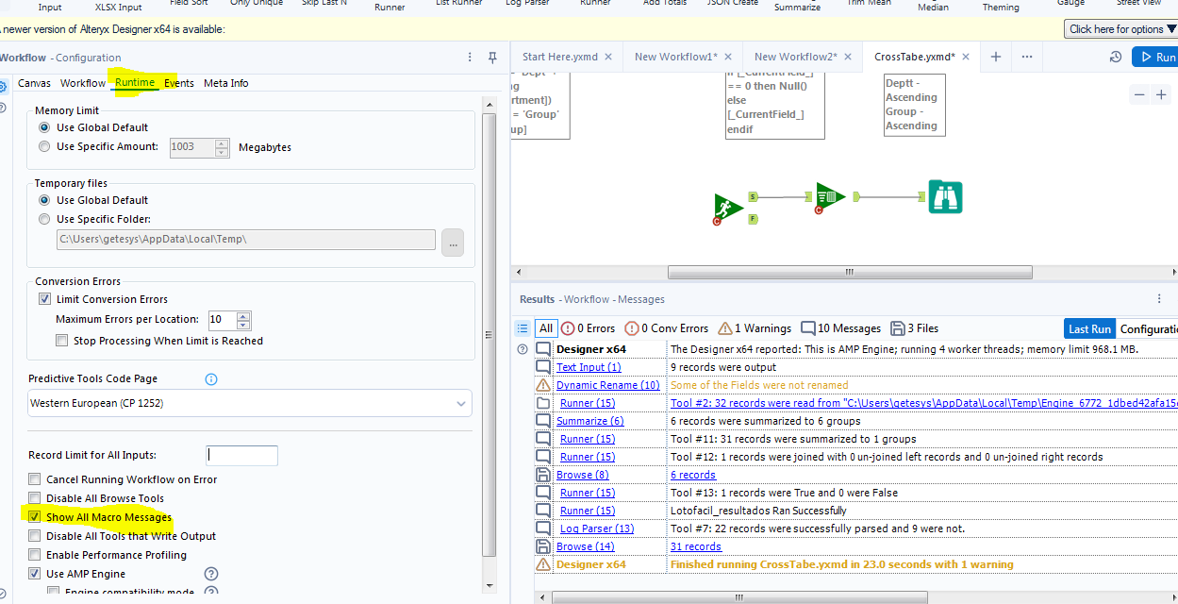Select the Trim Mean tool
This screenshot has height=604, width=1178.
(x=868, y=4)
